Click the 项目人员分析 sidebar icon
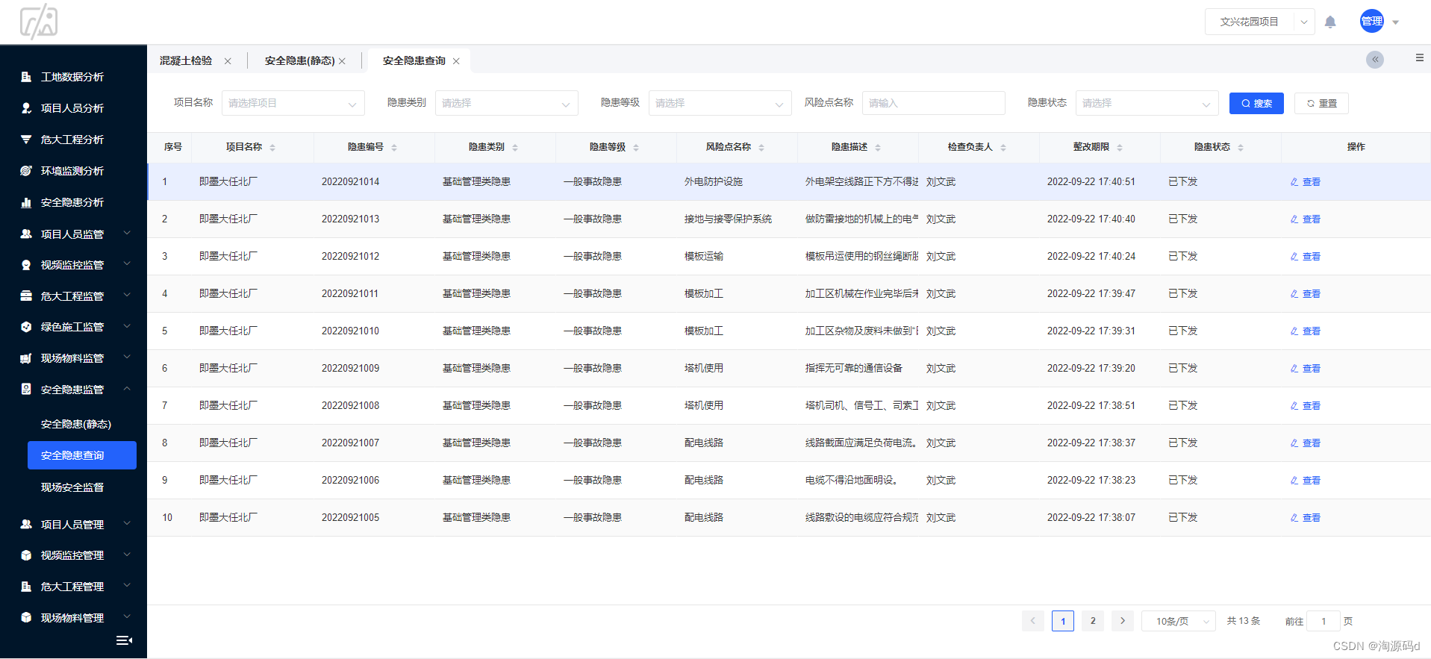1431x659 pixels. pos(26,108)
